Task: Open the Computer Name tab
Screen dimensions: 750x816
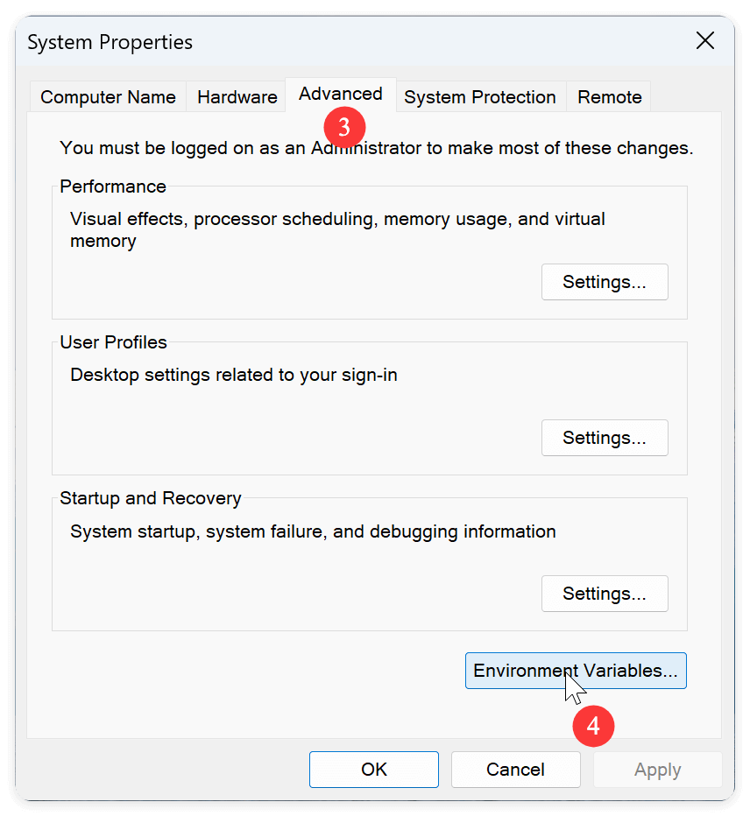Action: click(x=107, y=97)
